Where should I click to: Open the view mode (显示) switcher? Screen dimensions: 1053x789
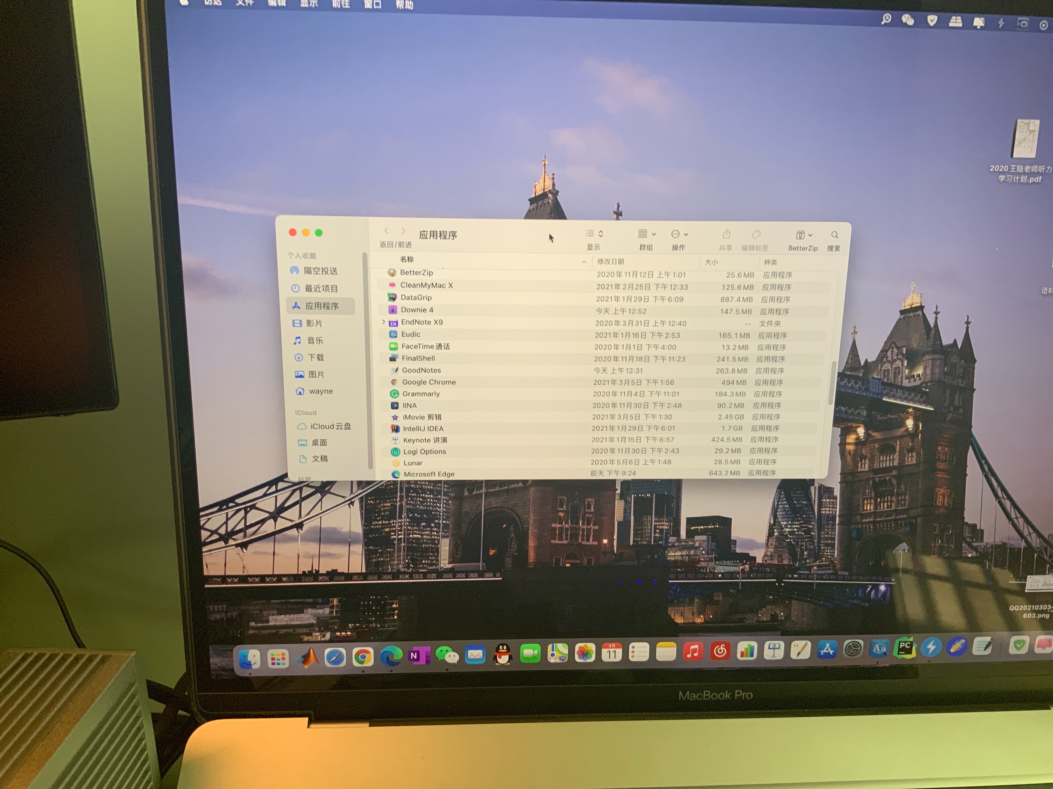[594, 234]
